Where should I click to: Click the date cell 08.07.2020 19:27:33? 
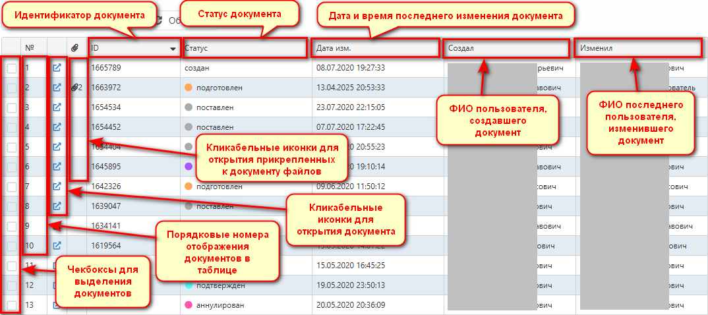coord(351,68)
